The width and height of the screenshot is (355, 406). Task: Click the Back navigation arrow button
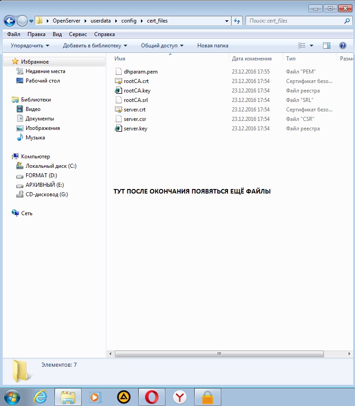tap(9, 21)
